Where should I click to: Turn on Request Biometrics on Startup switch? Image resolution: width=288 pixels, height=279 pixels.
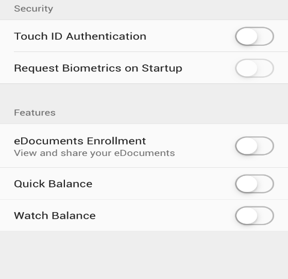click(x=255, y=68)
